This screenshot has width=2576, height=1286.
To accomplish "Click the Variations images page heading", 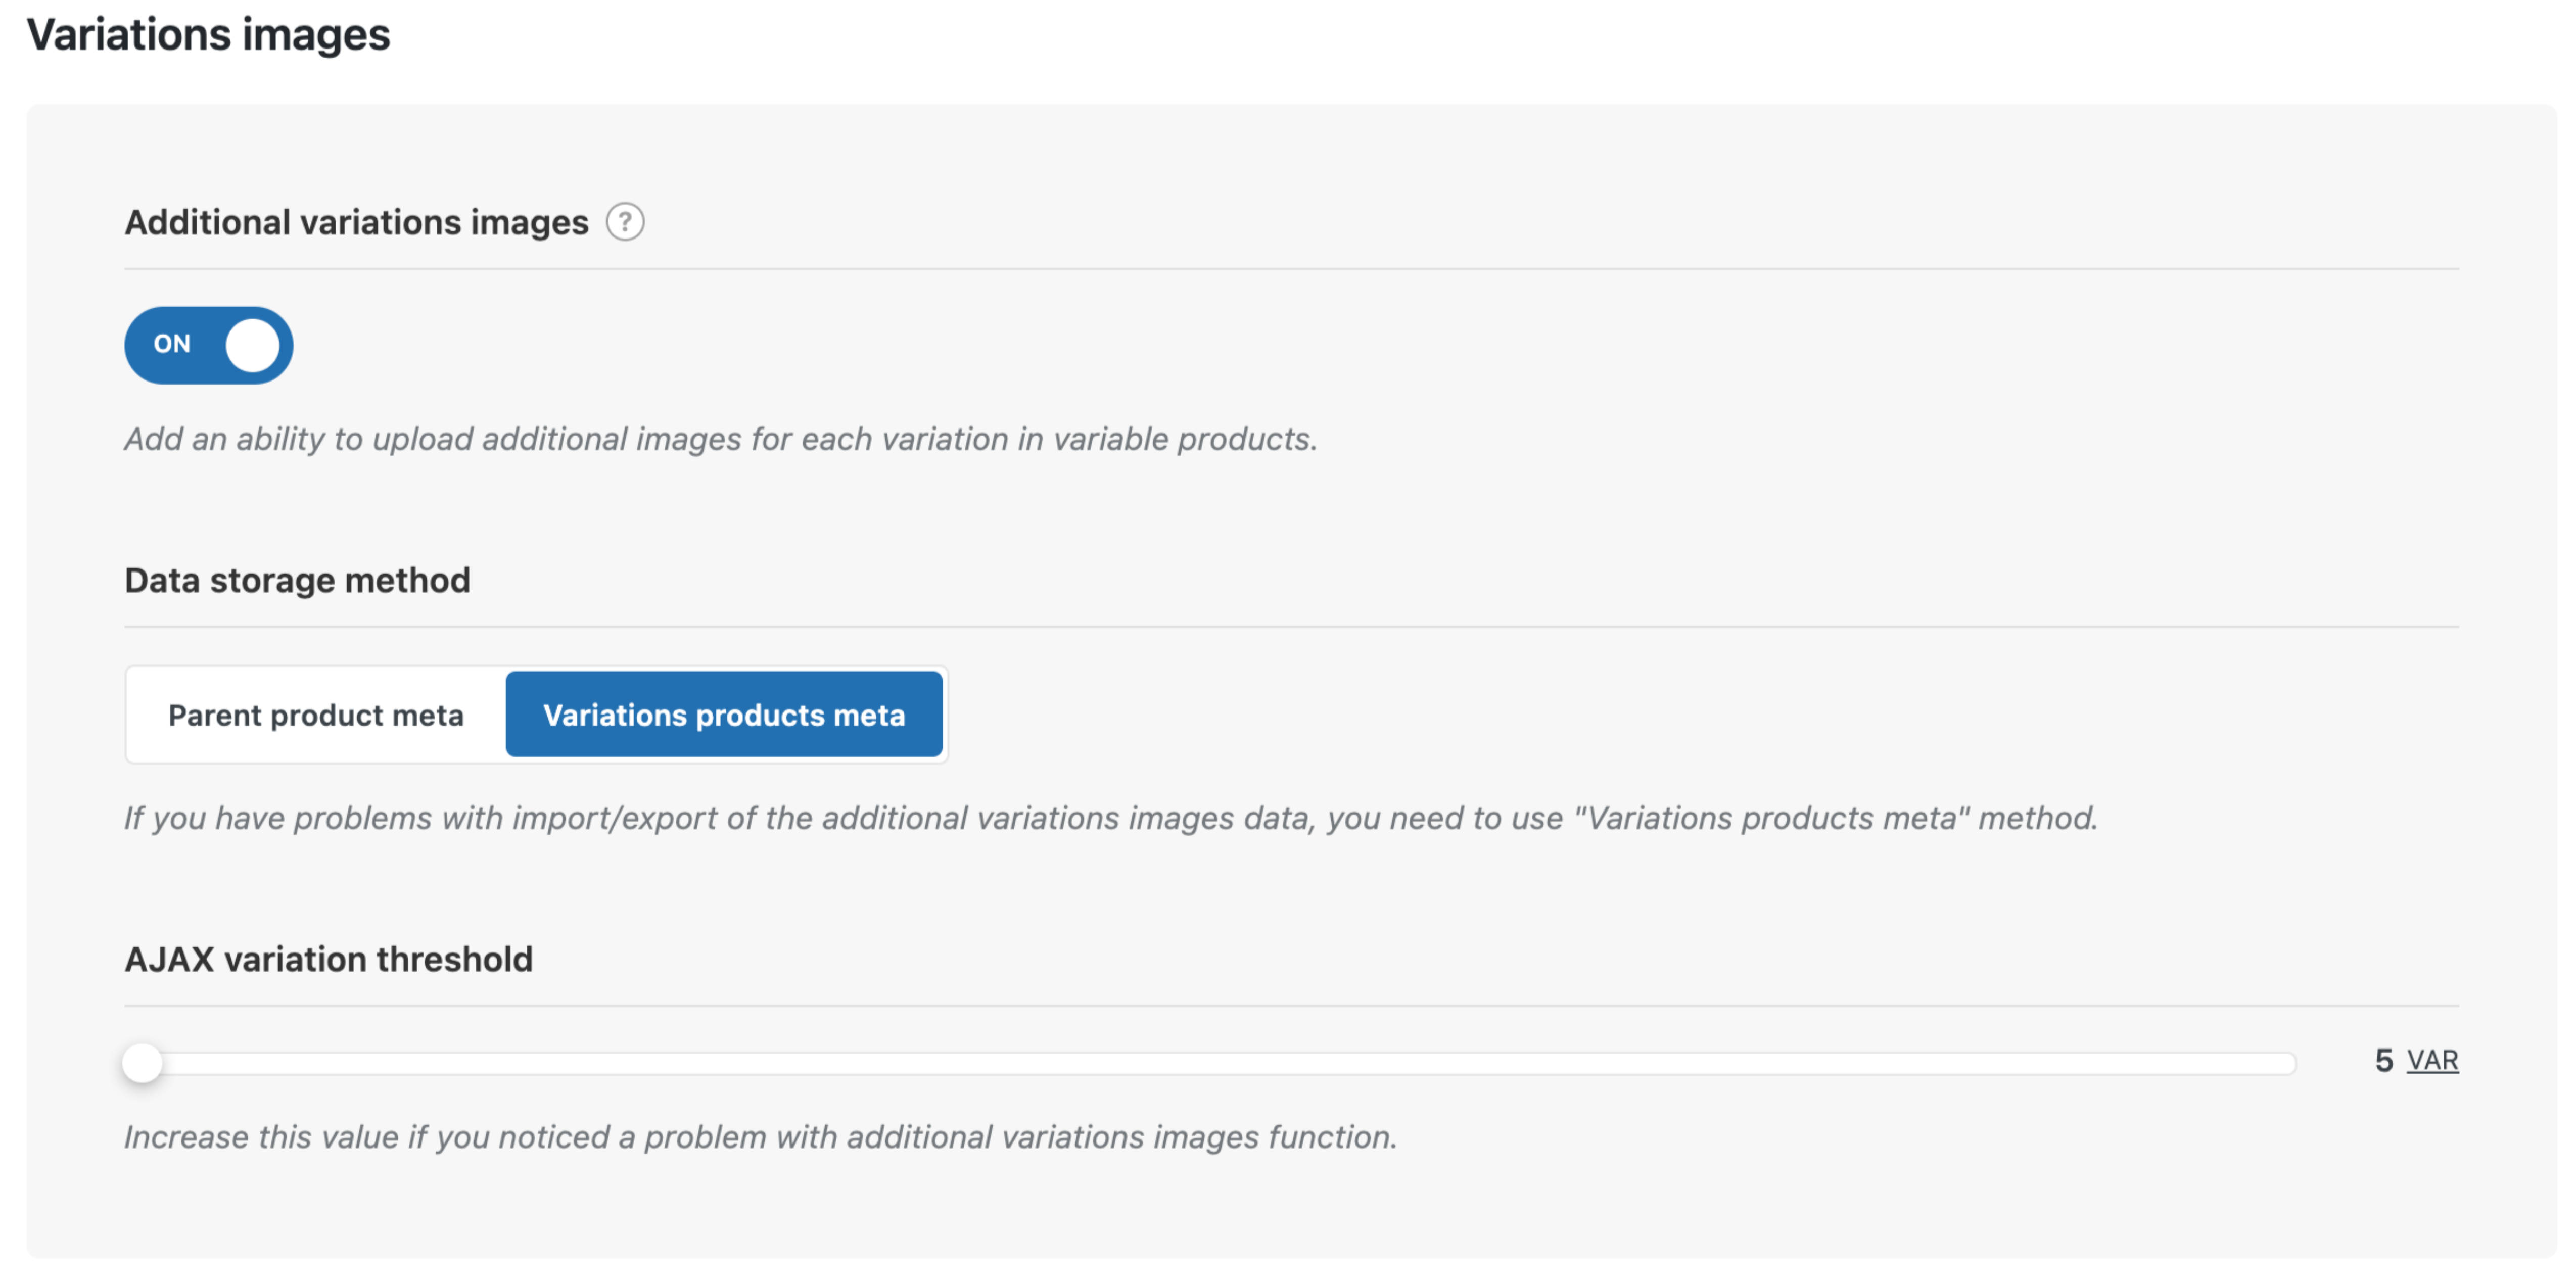I will tap(208, 35).
